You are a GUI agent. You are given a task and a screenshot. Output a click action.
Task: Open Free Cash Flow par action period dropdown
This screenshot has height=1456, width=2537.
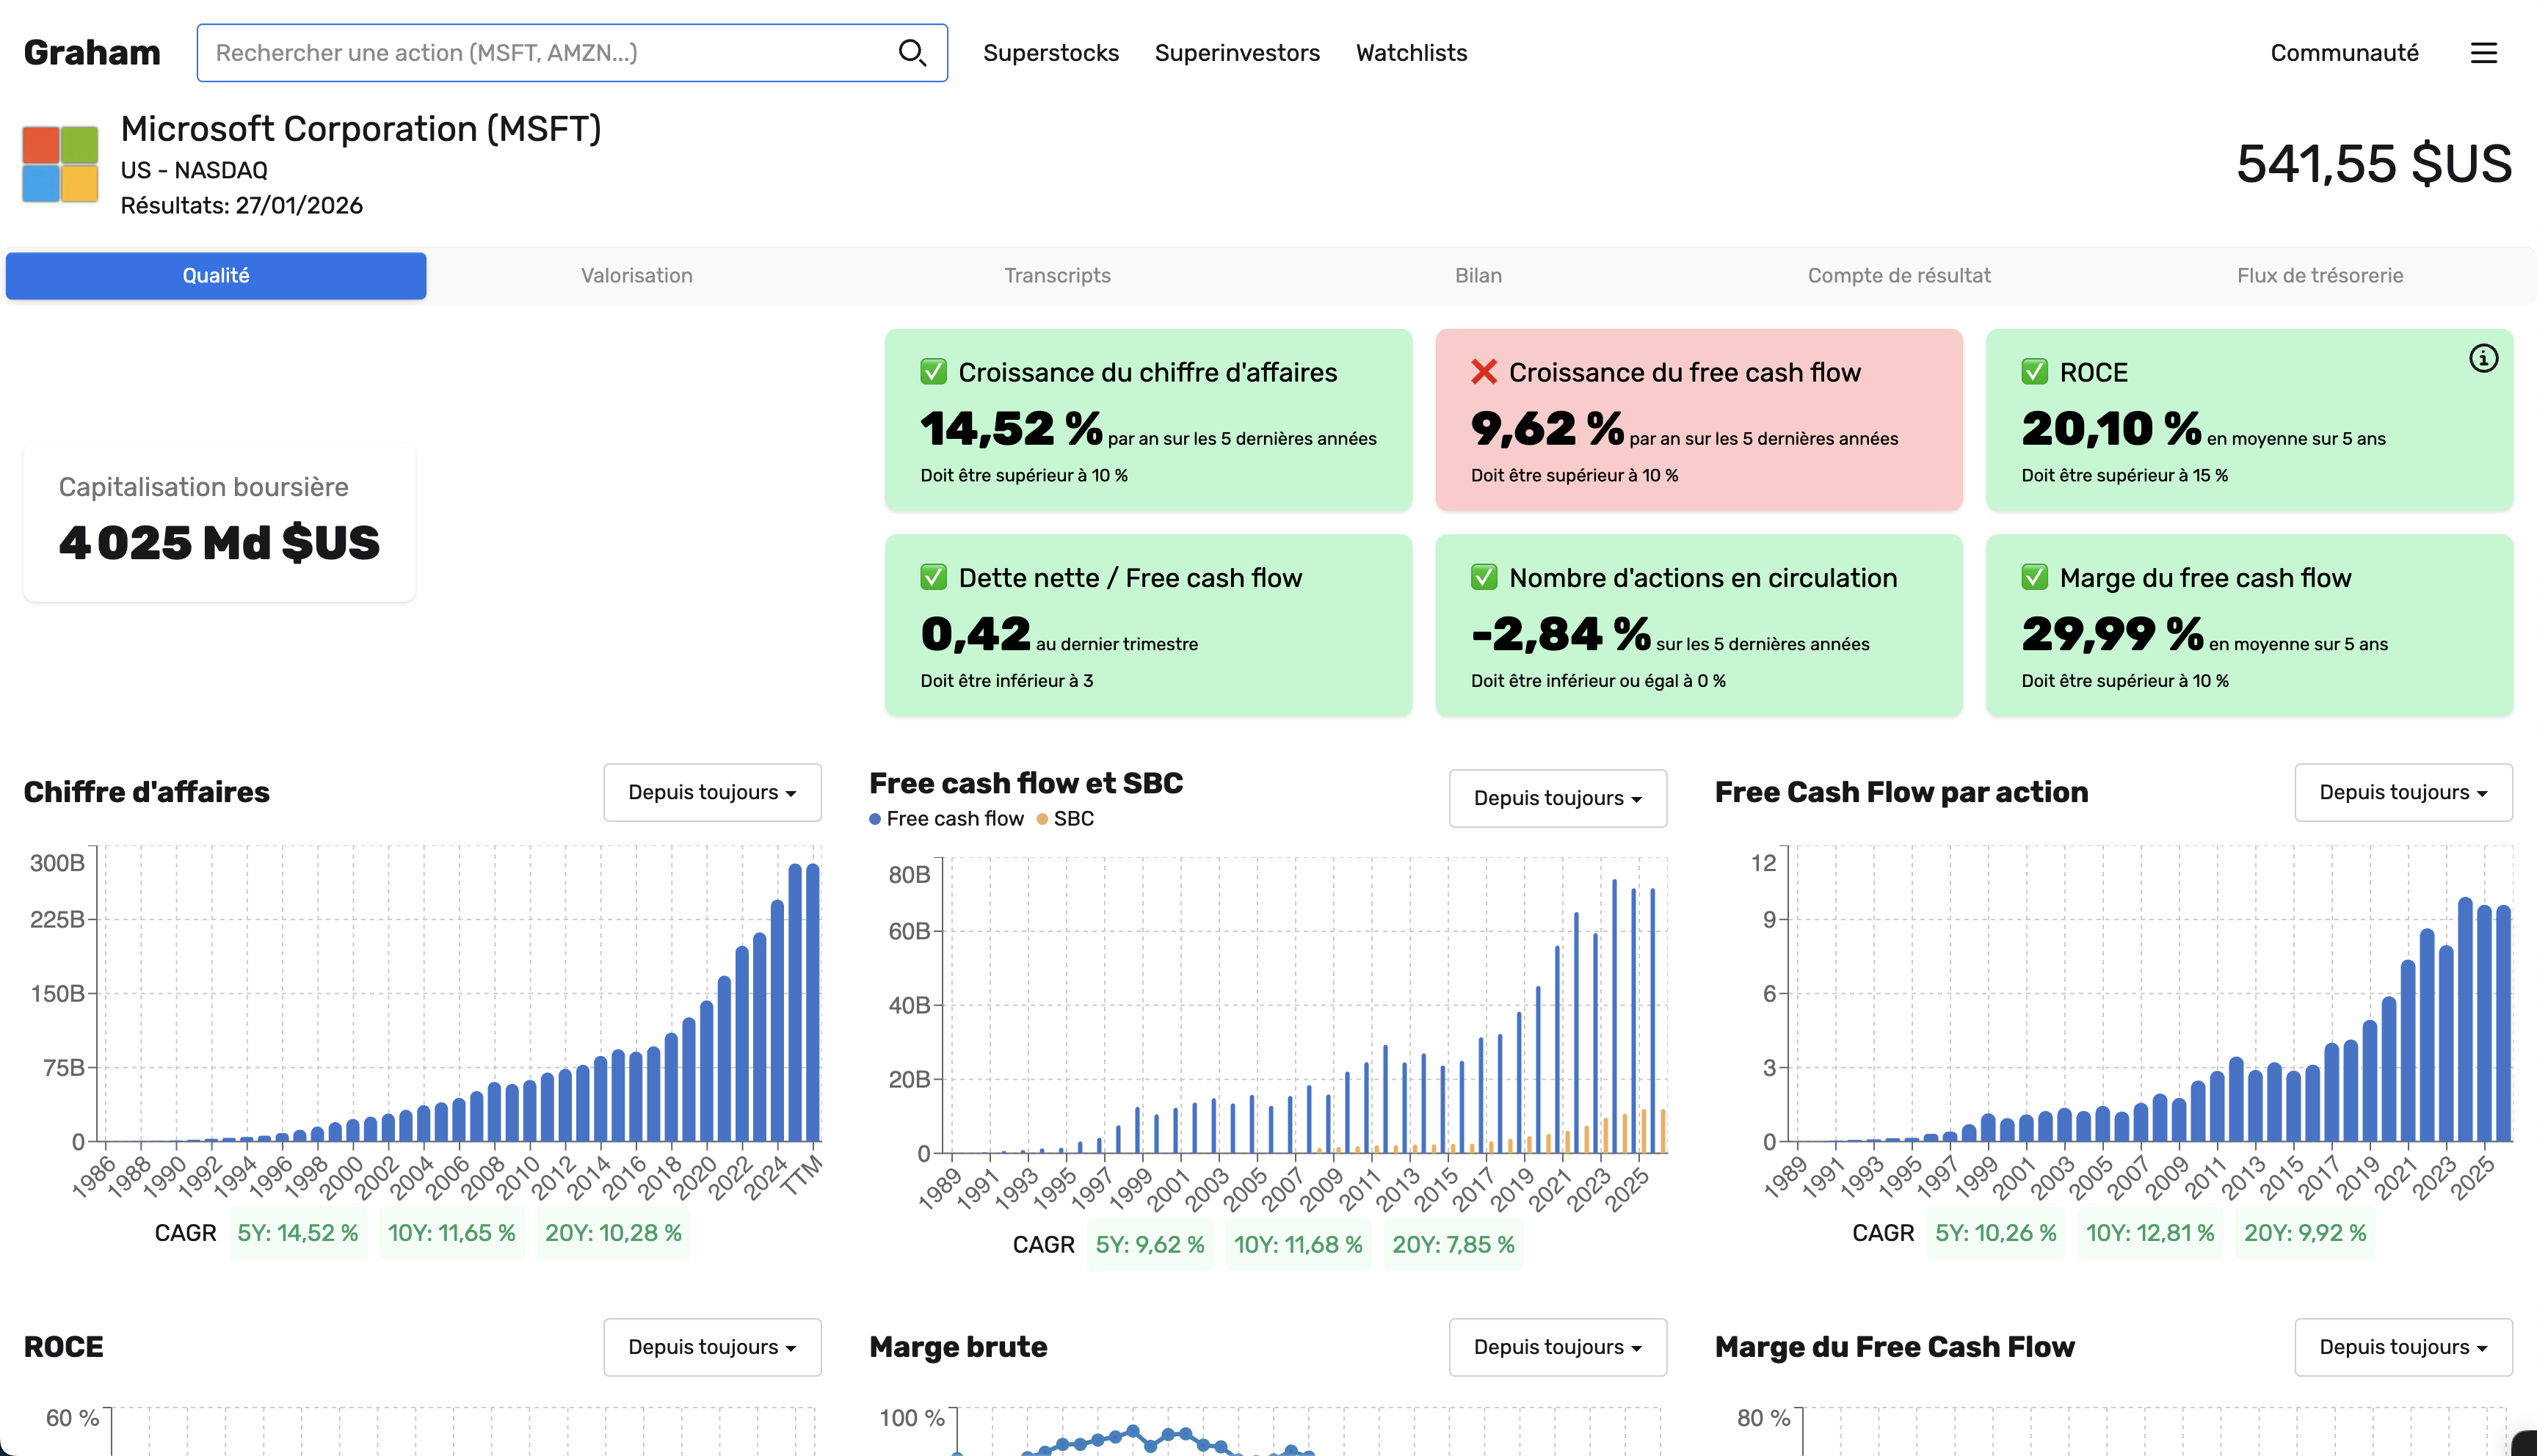[2402, 792]
